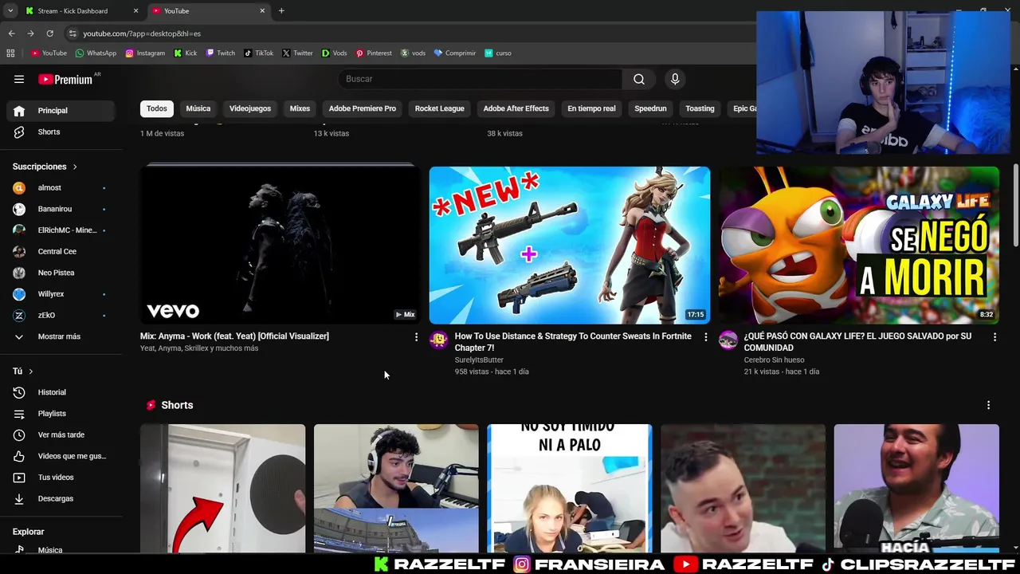Select Adobe After Effects filter chip

point(516,108)
